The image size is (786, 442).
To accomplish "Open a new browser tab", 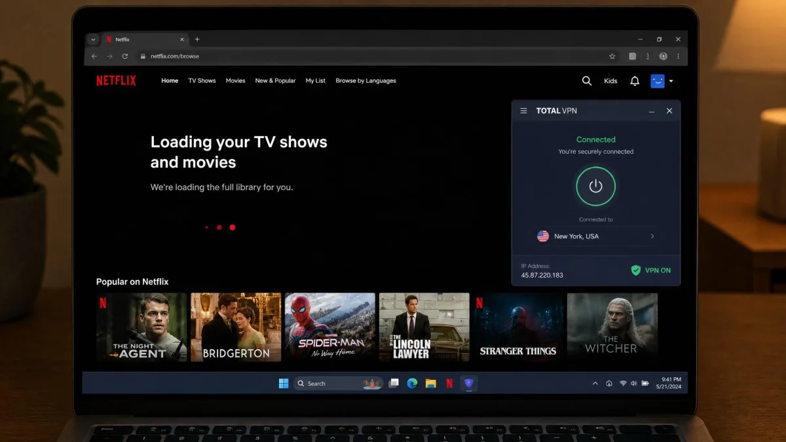I will click(x=197, y=39).
